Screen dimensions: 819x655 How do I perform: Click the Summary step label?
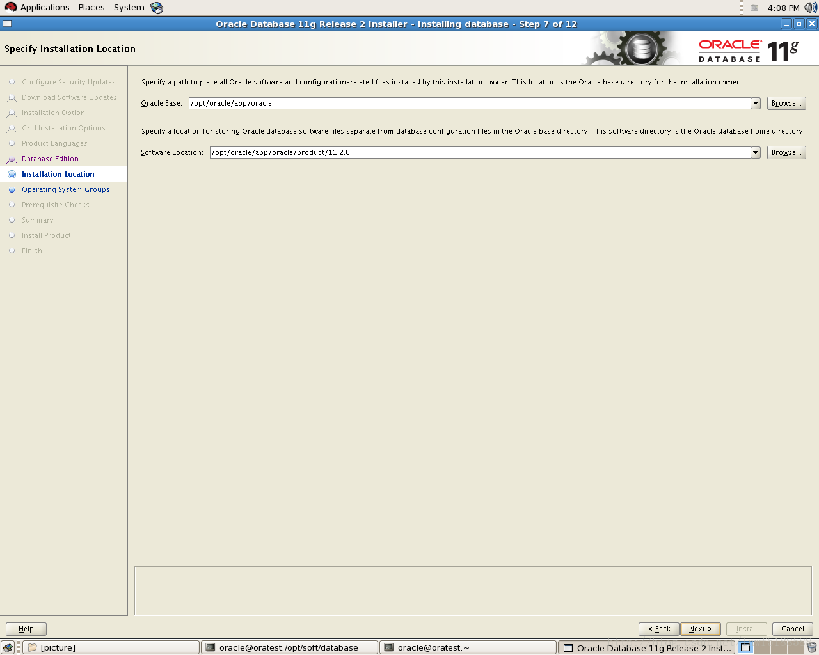(38, 220)
